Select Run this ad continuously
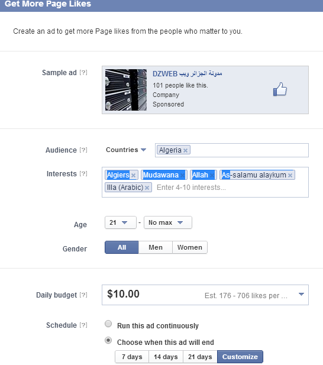This screenshot has width=323, height=365. point(108,324)
